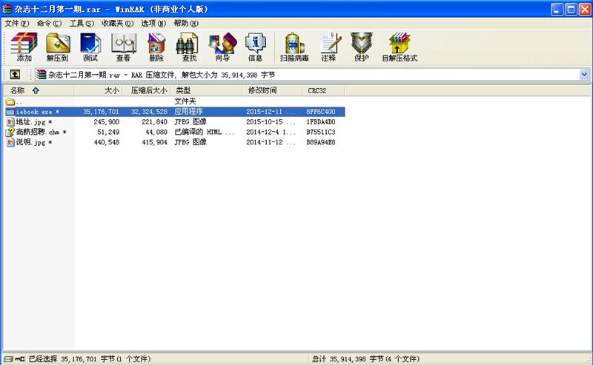This screenshot has width=593, height=365.
Task: Open the 命令(C) menu
Action: (49, 24)
